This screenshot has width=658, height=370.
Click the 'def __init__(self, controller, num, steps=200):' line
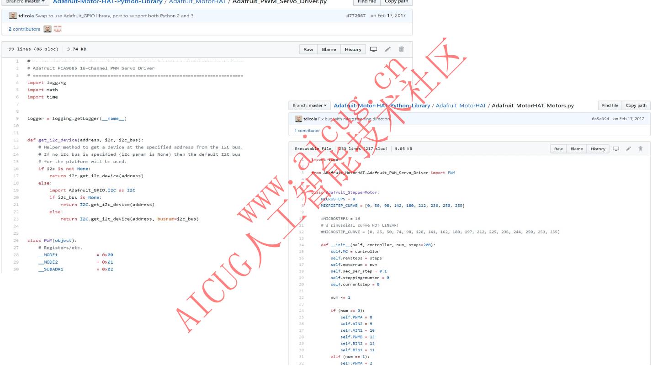coord(378,245)
